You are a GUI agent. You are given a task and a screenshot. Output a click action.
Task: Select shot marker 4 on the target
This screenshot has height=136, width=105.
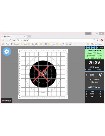(41, 74)
